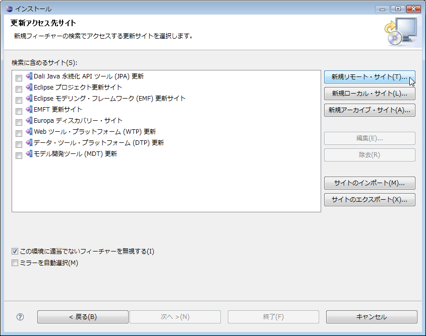Click 新規リモート・サイト(T)... button
The width and height of the screenshot is (426, 336).
point(370,77)
